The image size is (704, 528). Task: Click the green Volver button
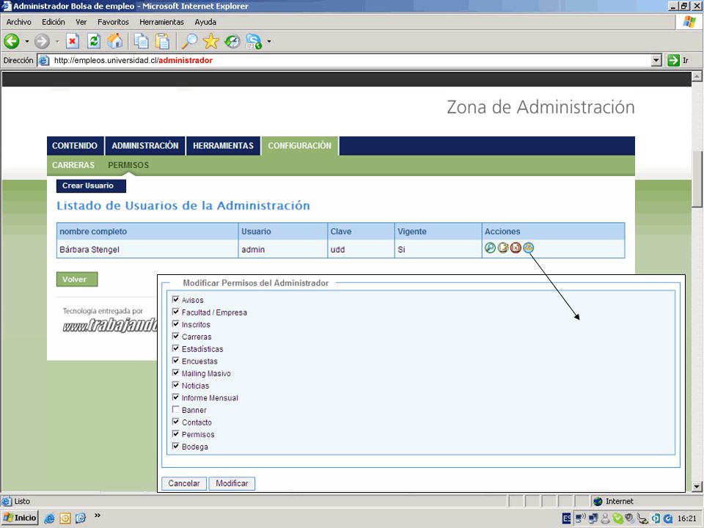[x=77, y=279]
